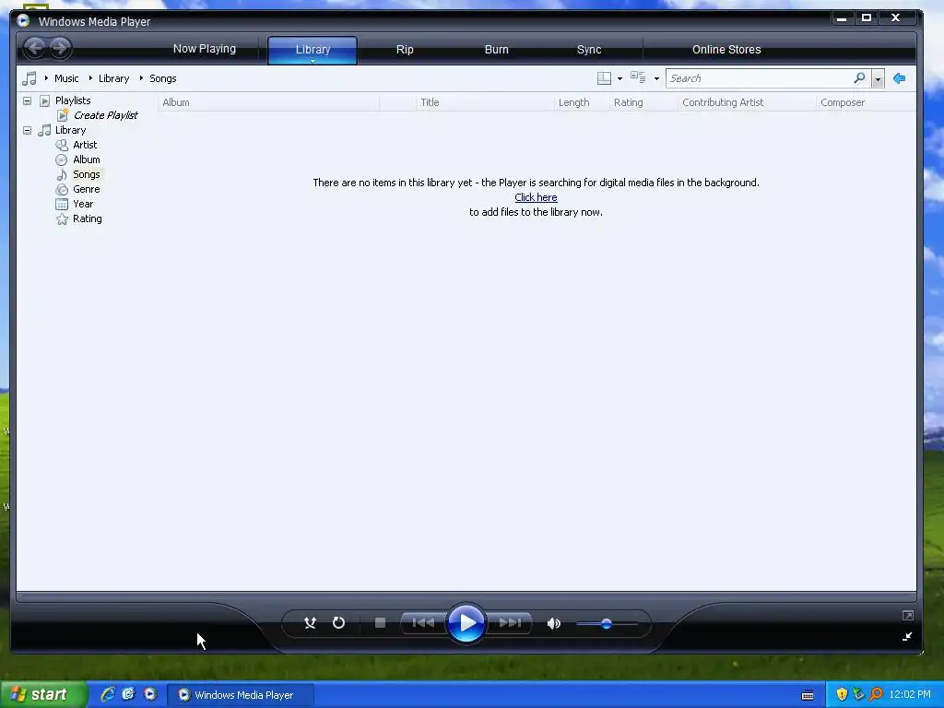
Task: Select Library in the breadcrumb path
Action: (113, 78)
